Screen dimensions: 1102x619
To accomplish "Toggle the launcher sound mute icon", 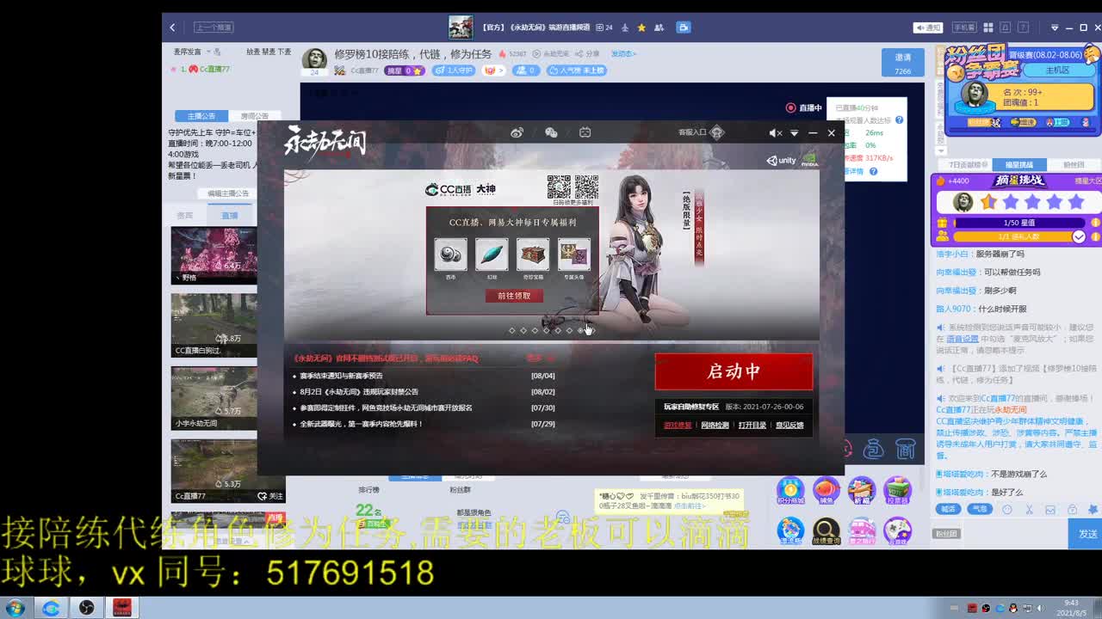I will point(775,133).
